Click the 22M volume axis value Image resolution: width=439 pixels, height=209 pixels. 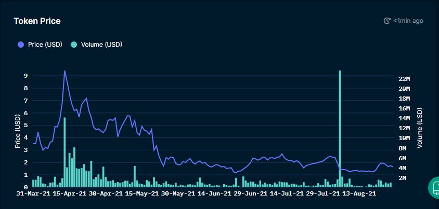(x=404, y=79)
